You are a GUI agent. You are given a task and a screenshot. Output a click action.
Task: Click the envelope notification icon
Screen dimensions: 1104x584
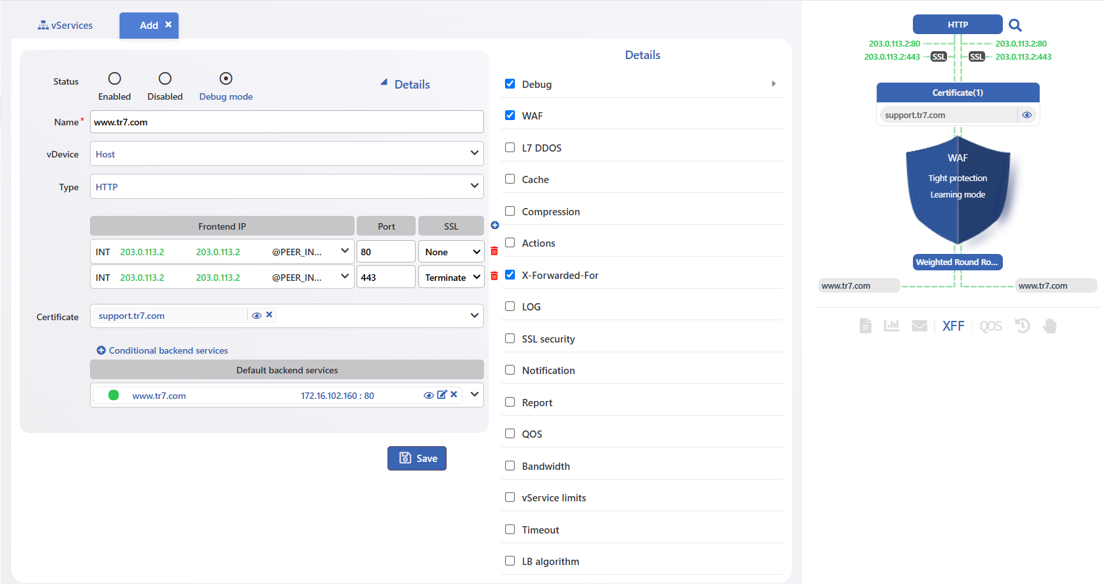(919, 325)
